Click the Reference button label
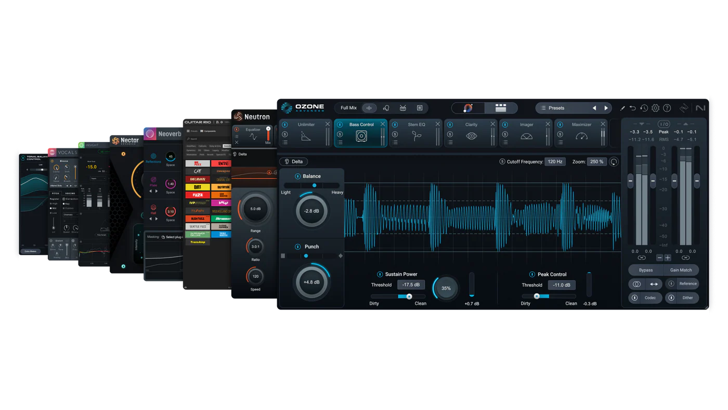 tap(688, 284)
